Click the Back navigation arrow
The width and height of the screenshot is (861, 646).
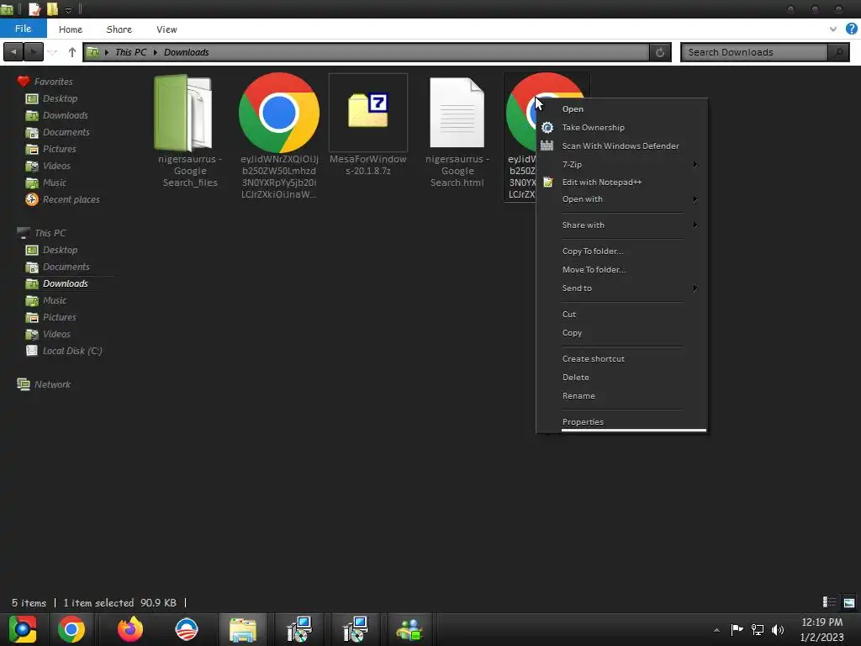click(13, 52)
